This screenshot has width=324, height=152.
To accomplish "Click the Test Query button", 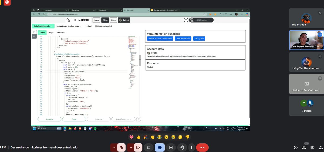I will [x=199, y=38].
